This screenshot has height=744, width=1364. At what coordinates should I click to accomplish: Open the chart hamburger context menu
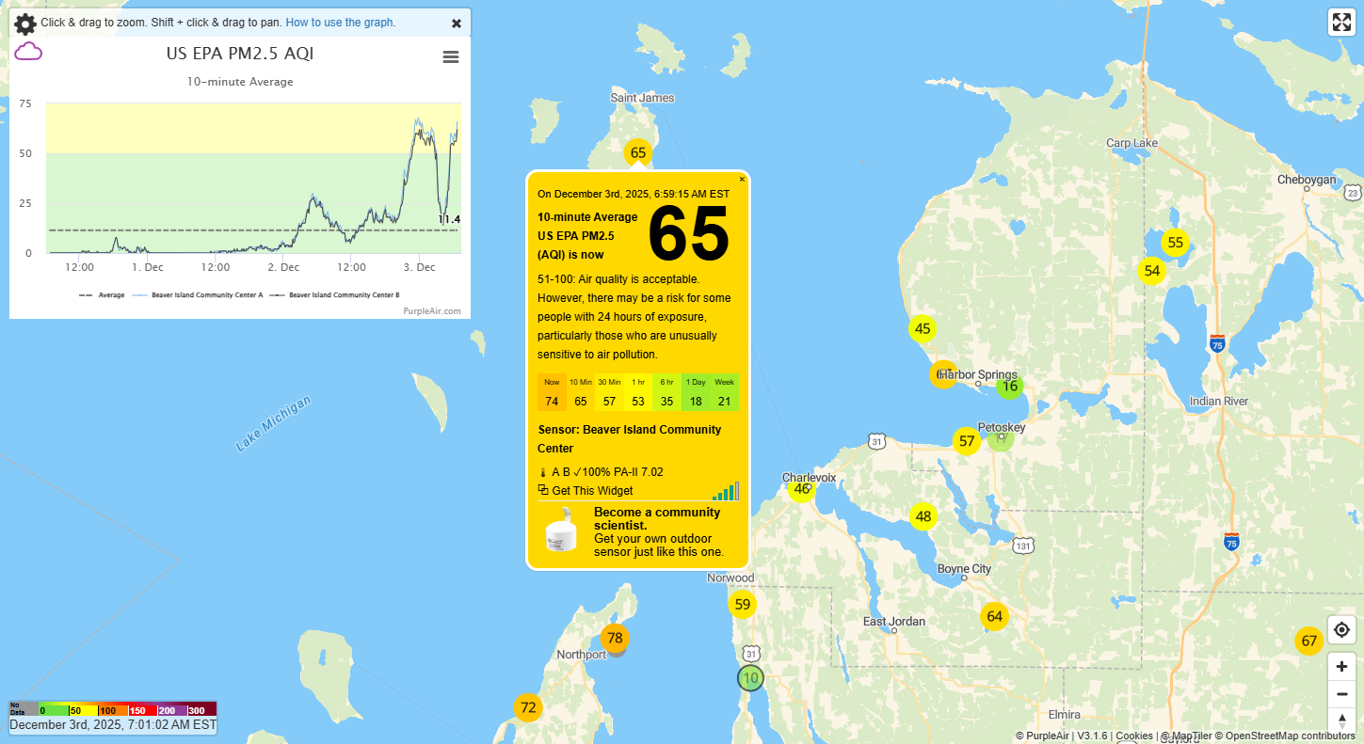(451, 57)
